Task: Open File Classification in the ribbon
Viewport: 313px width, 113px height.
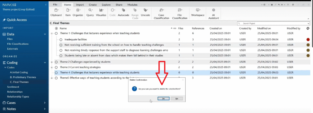Action: click(x=180, y=14)
